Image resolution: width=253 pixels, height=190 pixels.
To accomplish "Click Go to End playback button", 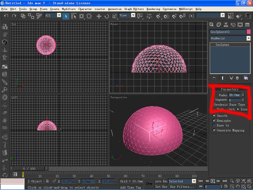I will click(x=225, y=181).
